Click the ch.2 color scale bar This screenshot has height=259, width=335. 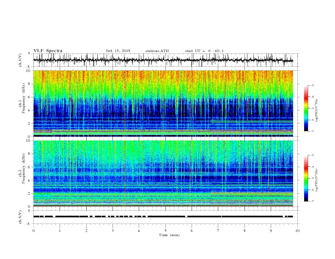pyautogui.click(x=306, y=178)
